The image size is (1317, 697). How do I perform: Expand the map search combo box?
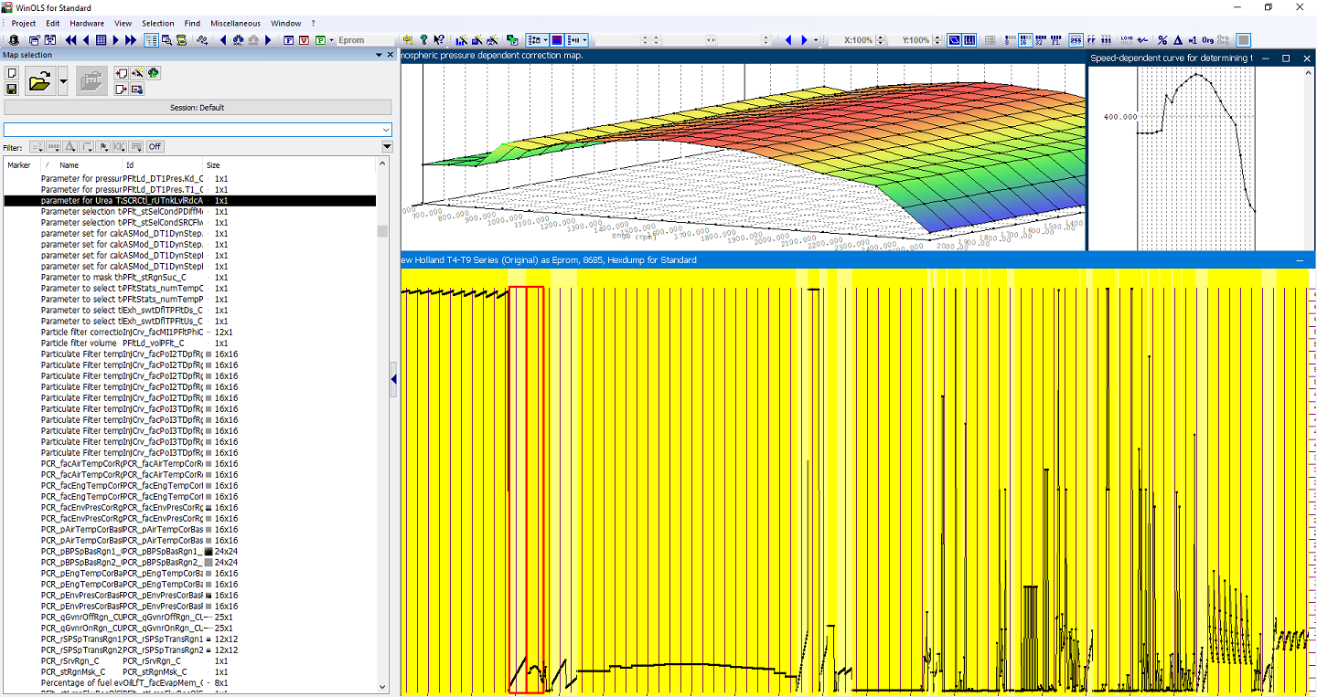pos(387,130)
